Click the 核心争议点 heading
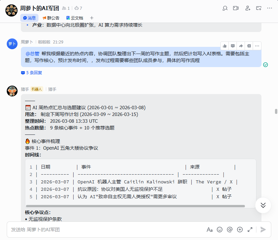278x240 pixels. click(38, 212)
